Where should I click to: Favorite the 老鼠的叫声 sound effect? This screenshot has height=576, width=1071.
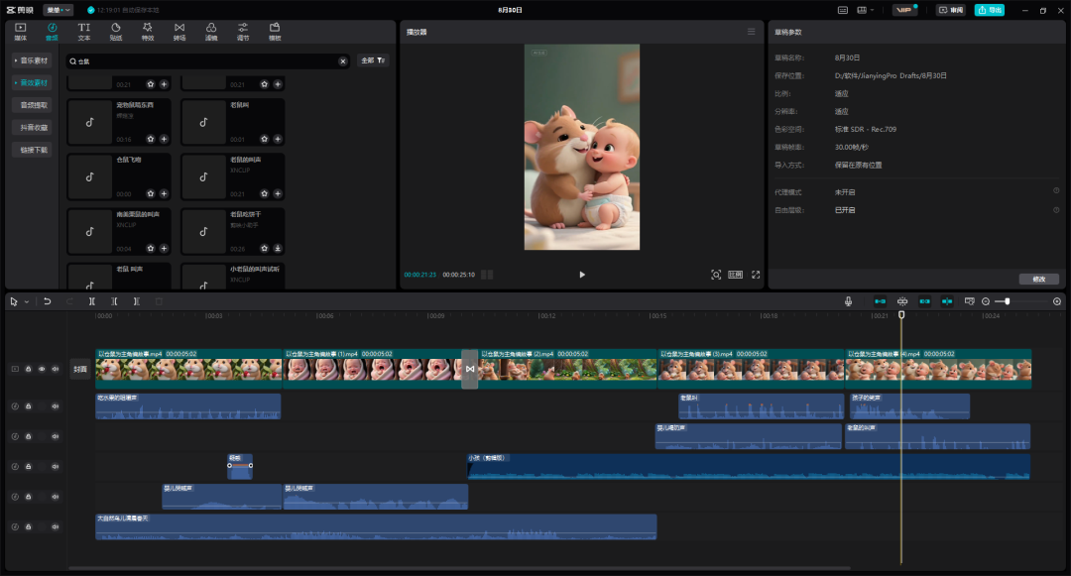click(x=265, y=194)
